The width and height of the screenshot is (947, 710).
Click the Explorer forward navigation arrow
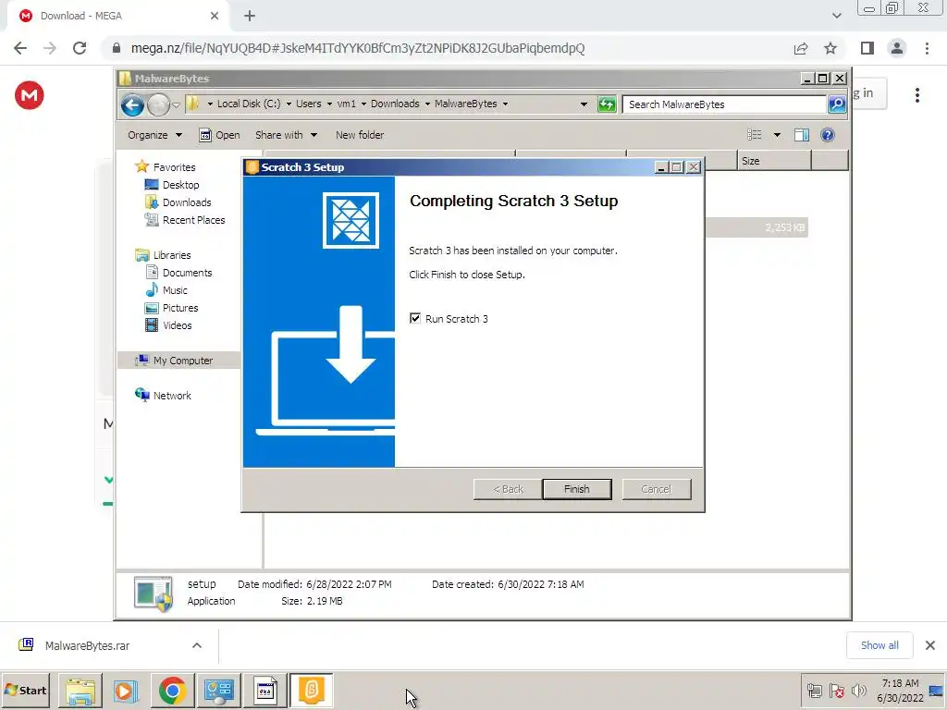tap(158, 105)
